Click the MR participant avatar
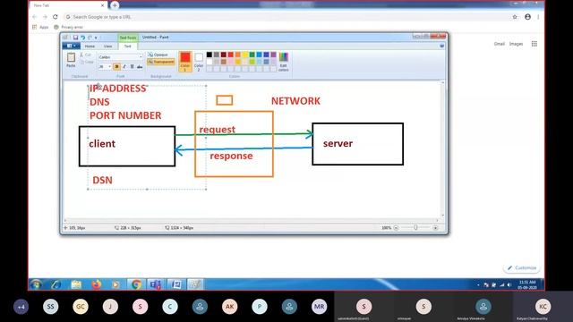The image size is (573, 322). point(319,307)
